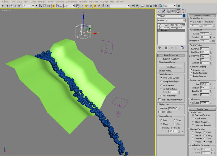Collapse the Particle Type rollout

tap(202, 109)
